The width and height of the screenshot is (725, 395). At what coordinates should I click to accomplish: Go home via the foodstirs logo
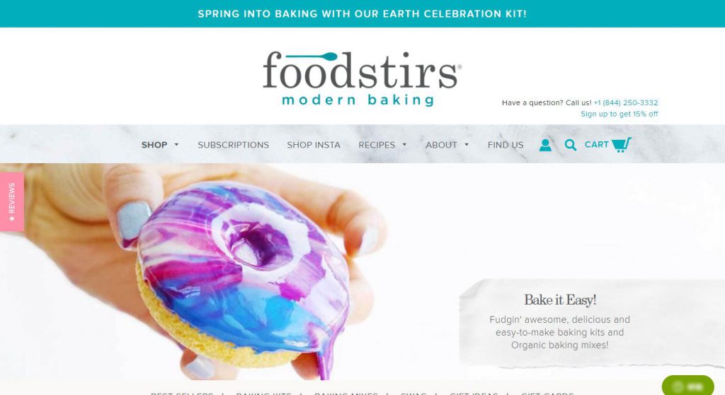(362, 78)
